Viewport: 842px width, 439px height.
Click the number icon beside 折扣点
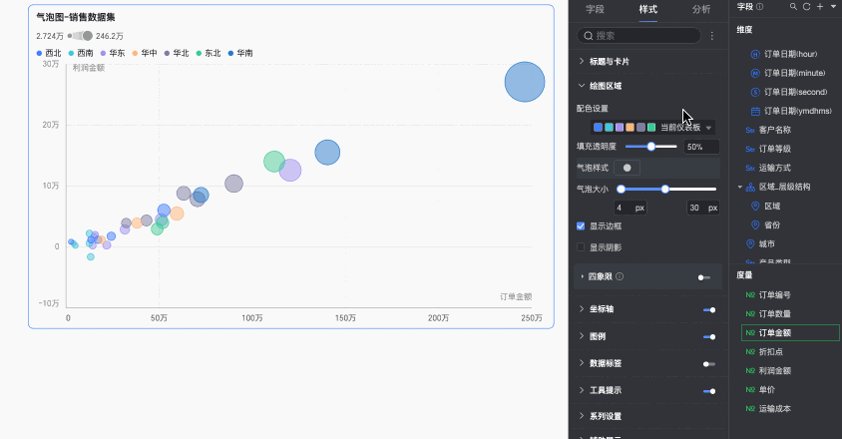coord(750,352)
